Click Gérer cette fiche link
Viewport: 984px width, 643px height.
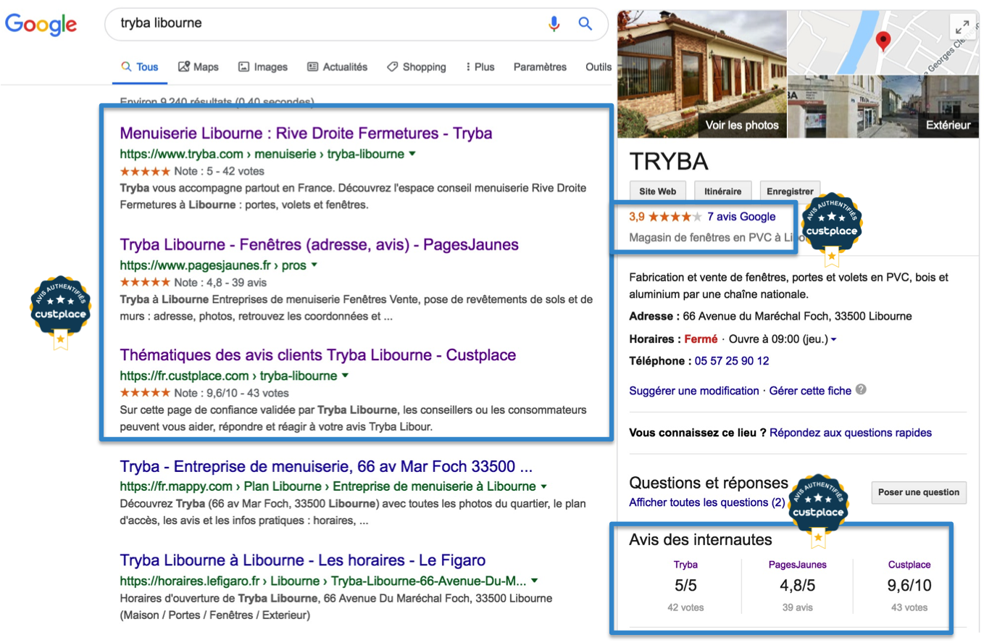pos(810,390)
